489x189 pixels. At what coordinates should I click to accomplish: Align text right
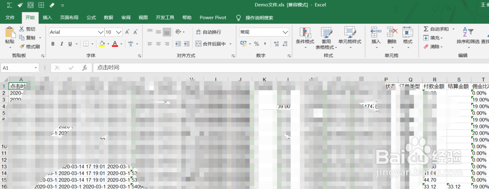(167, 44)
